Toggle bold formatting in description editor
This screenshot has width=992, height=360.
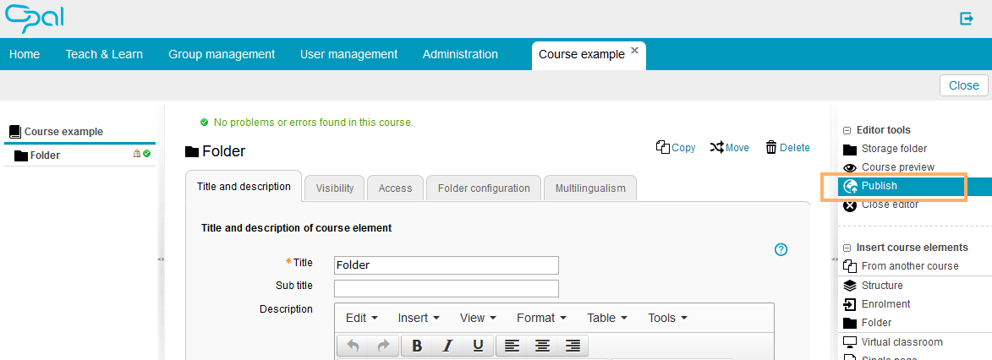tap(417, 346)
